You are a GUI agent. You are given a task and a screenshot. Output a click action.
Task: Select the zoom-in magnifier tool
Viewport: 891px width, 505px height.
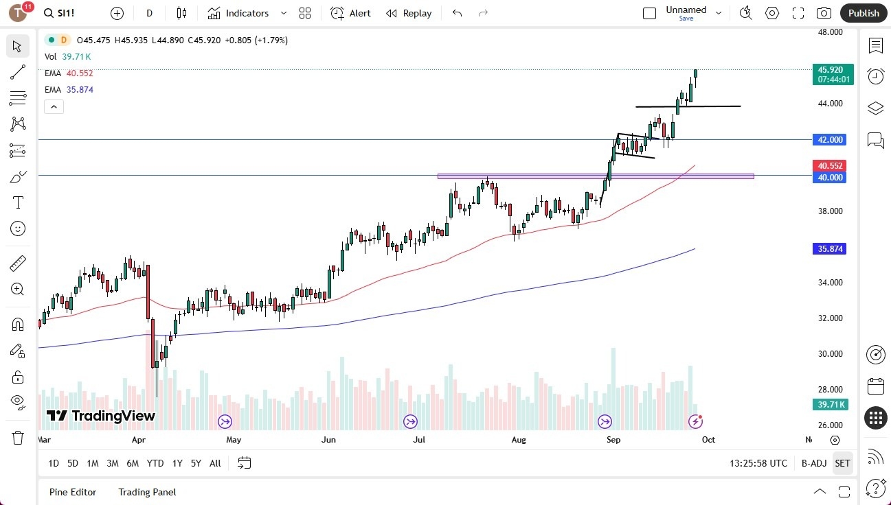pyautogui.click(x=17, y=289)
